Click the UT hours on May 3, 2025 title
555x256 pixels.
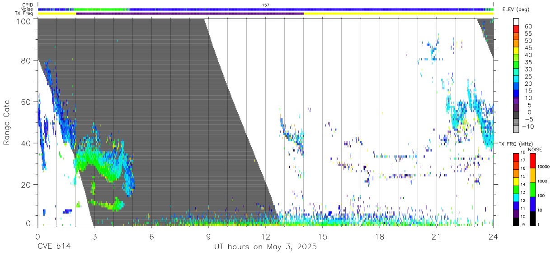click(265, 247)
